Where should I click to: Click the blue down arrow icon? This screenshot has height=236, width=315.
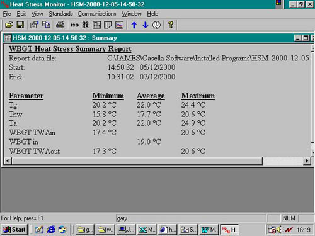(146, 25)
